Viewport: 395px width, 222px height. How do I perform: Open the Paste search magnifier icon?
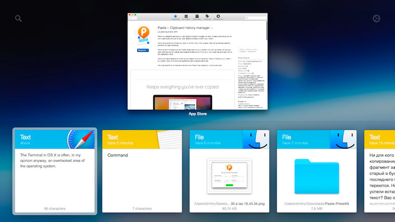tap(18, 18)
